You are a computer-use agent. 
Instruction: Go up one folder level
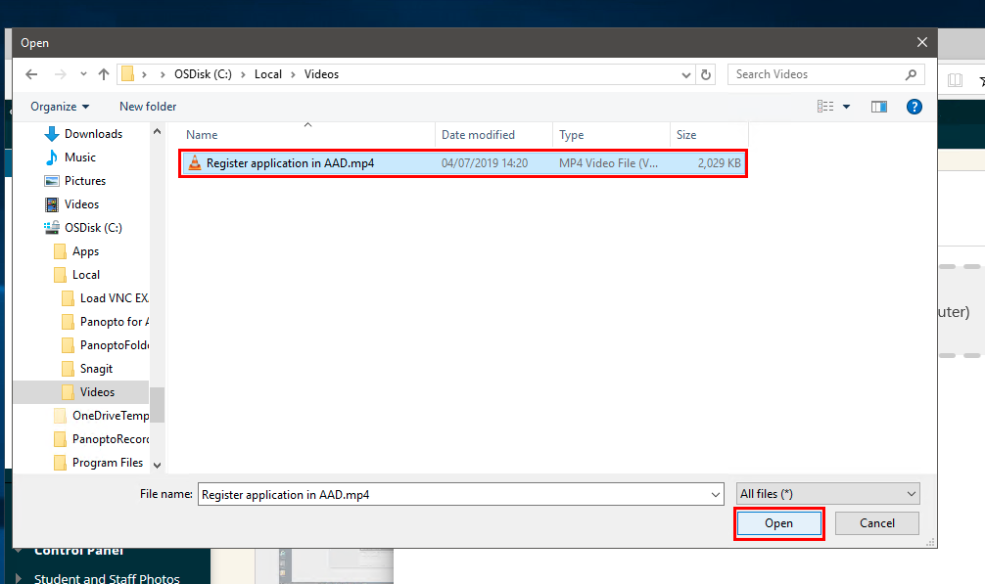tap(104, 74)
